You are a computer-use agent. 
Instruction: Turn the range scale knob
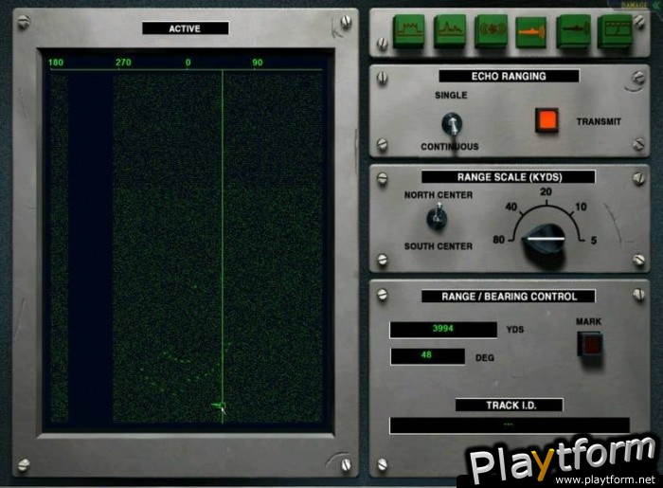543,245
